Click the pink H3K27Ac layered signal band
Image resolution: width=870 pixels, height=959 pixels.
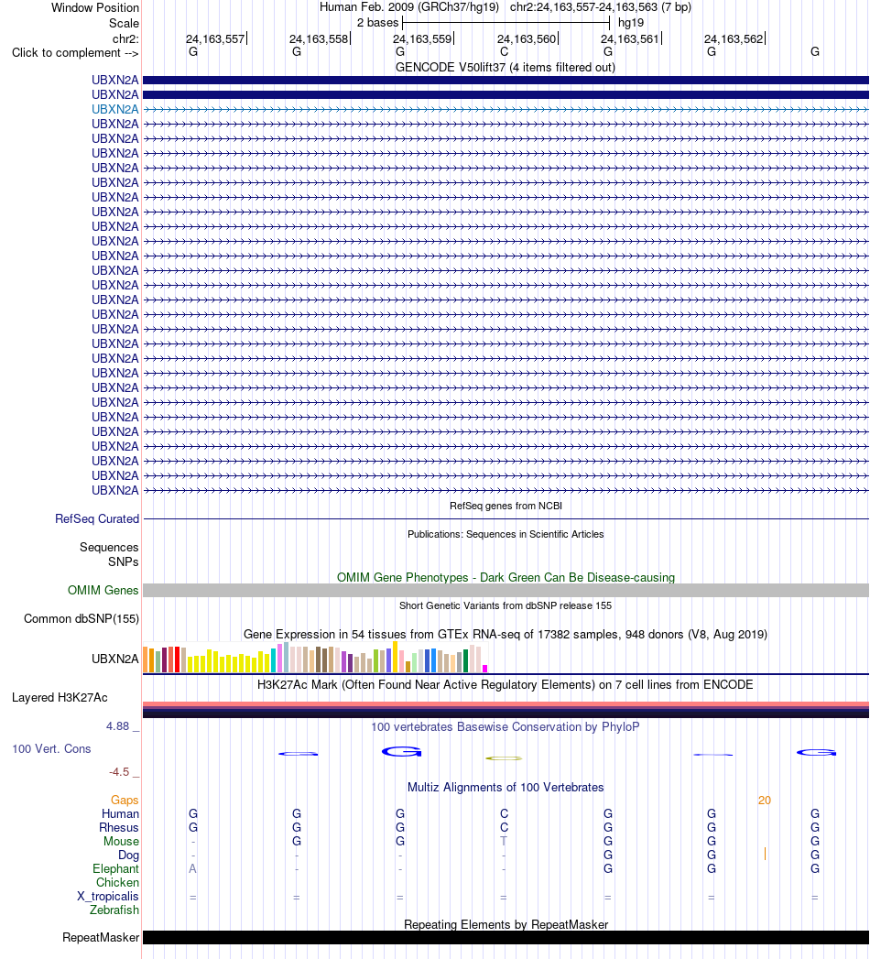pos(506,704)
